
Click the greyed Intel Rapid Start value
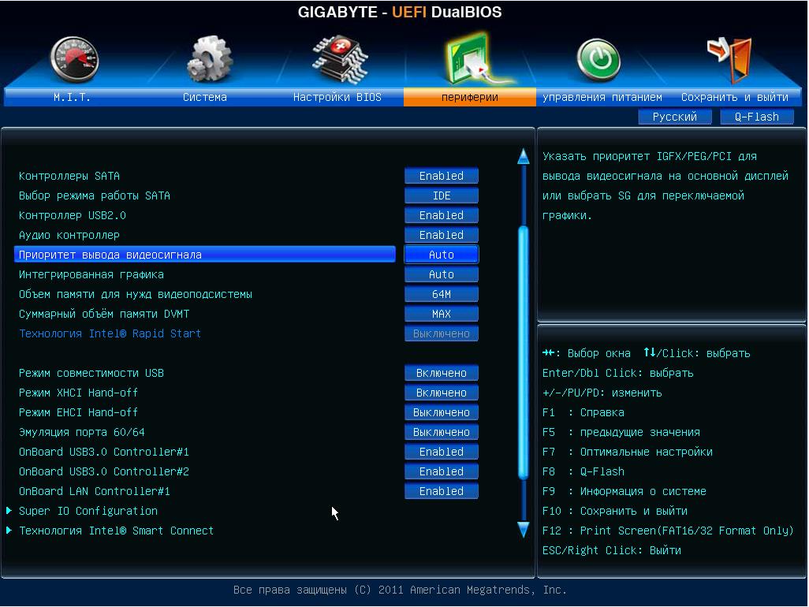(441, 333)
